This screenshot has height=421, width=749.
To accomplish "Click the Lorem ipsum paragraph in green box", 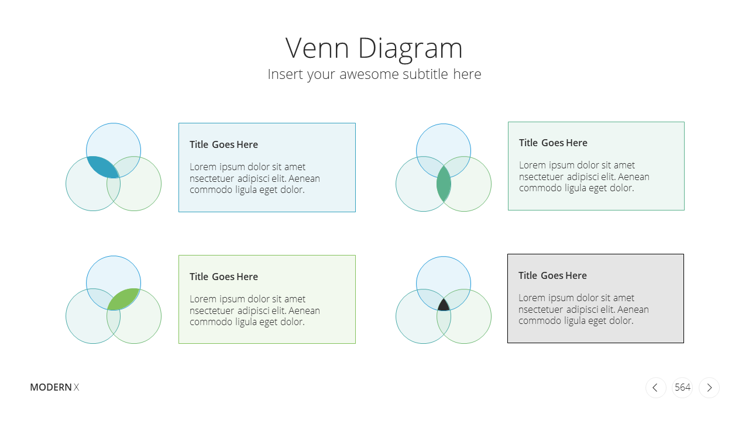I will coord(255,310).
